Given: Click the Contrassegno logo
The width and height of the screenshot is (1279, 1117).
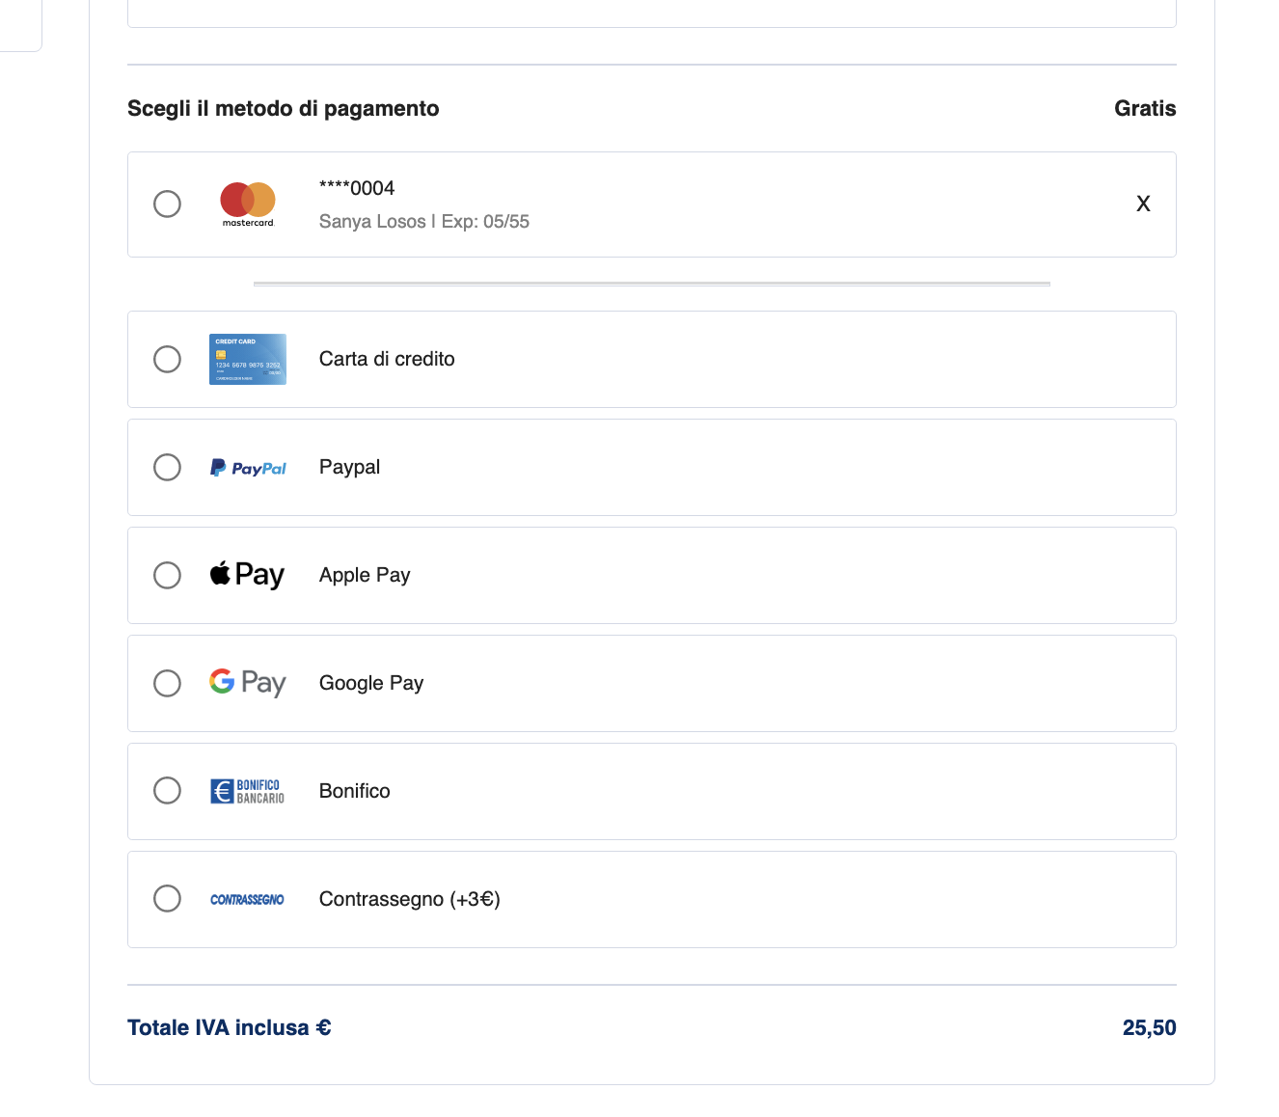Looking at the screenshot, I should click(247, 899).
